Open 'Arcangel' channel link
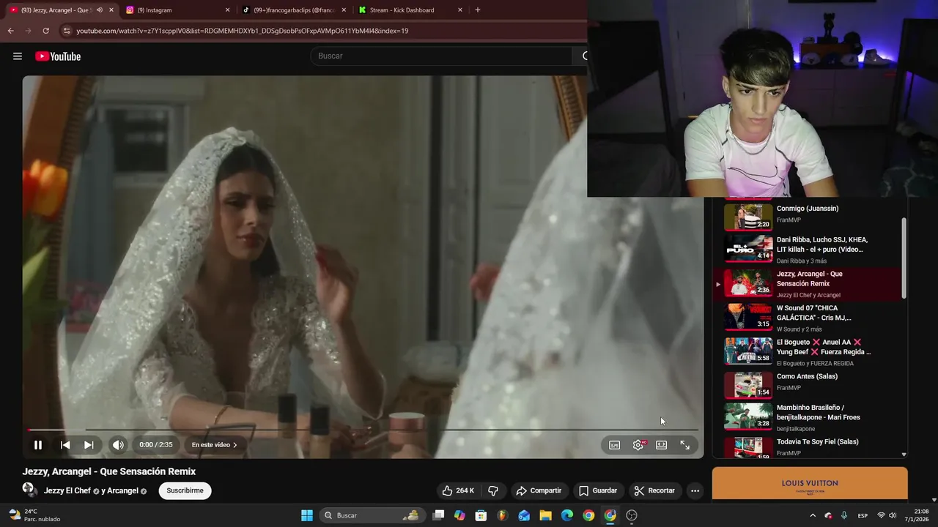 [124, 490]
